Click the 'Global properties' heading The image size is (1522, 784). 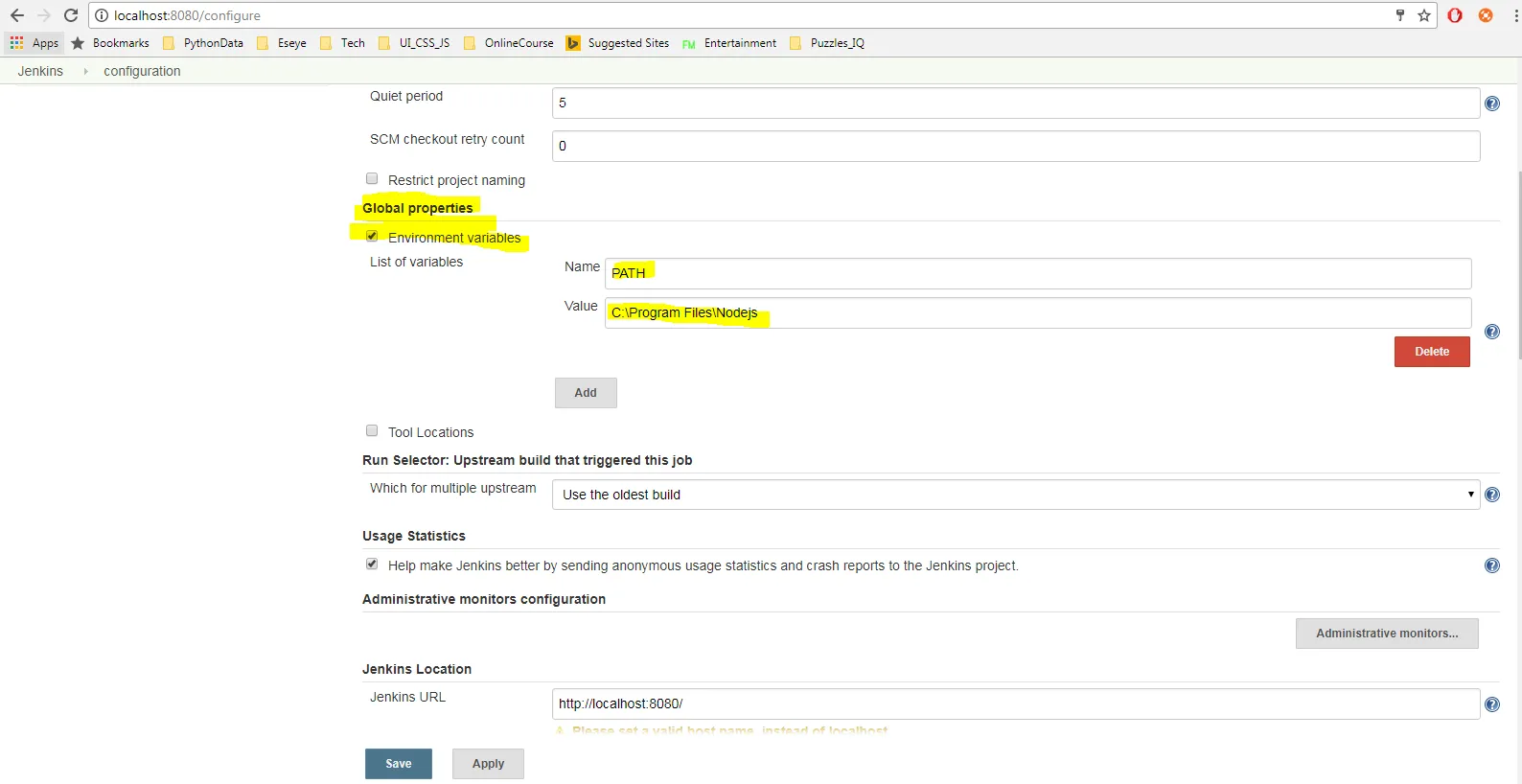tap(418, 208)
